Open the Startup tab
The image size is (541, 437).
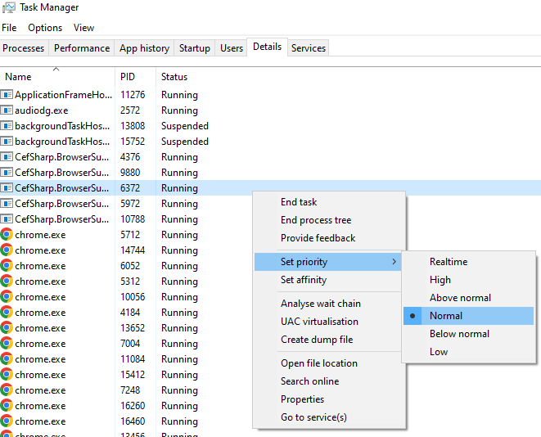[195, 48]
